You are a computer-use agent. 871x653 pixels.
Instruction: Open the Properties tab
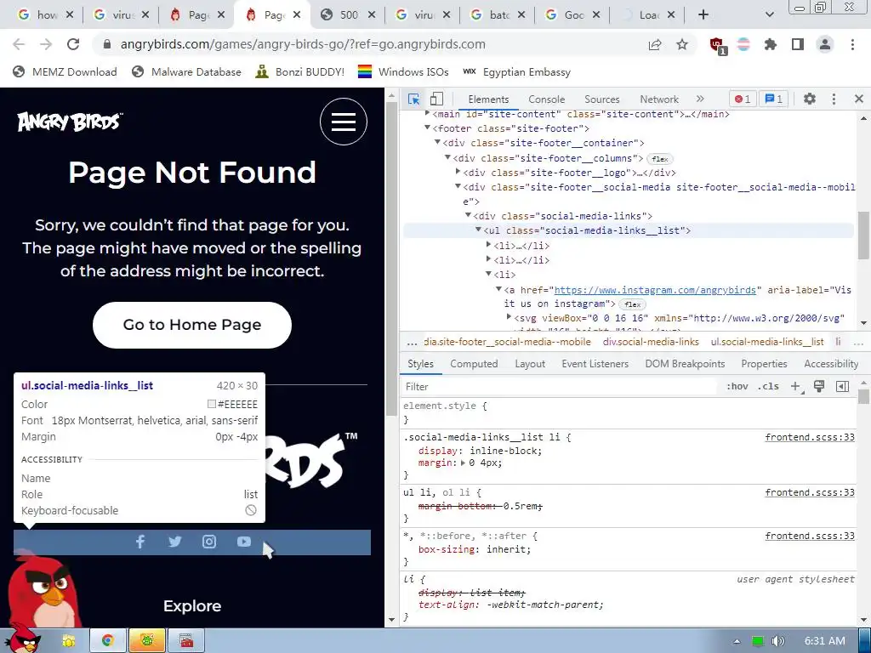pos(764,364)
